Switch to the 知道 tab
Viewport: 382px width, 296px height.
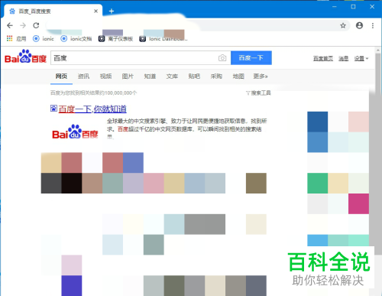pyautogui.click(x=150, y=76)
